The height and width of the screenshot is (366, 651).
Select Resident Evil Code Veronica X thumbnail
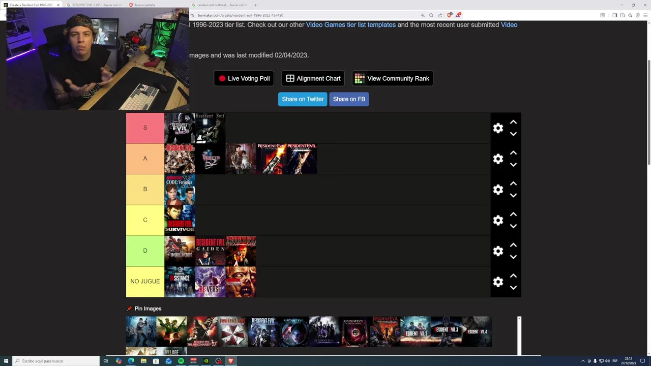(180, 190)
